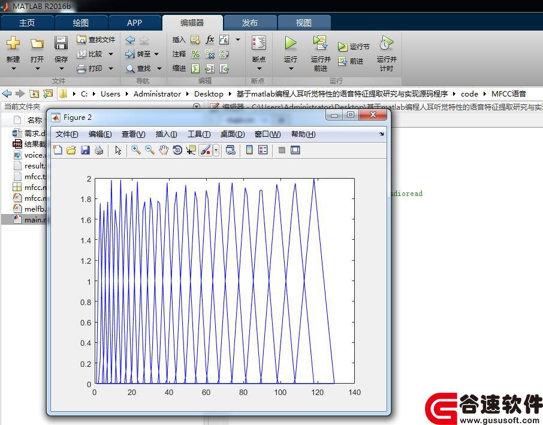Image resolution: width=543 pixels, height=425 pixels.
Task: Toggle the Rotate 3D tool in Figure 2
Action: [x=177, y=150]
